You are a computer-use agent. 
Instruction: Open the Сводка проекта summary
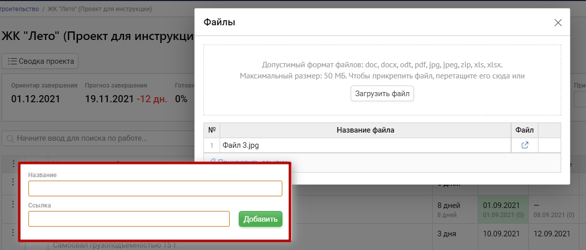coord(40,61)
